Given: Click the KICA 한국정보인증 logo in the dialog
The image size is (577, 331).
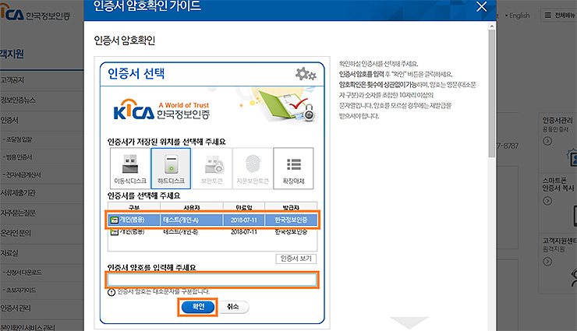Looking at the screenshot, I should 161,111.
